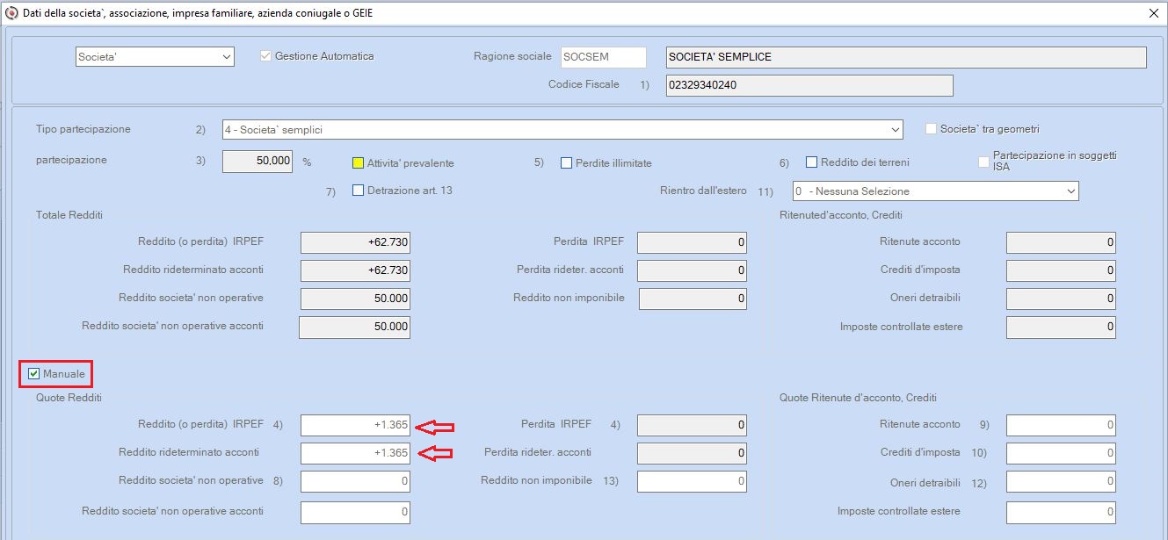Image resolution: width=1168 pixels, height=540 pixels.
Task: Expand the Tipo partecipazione dropdown
Action: pos(562,130)
